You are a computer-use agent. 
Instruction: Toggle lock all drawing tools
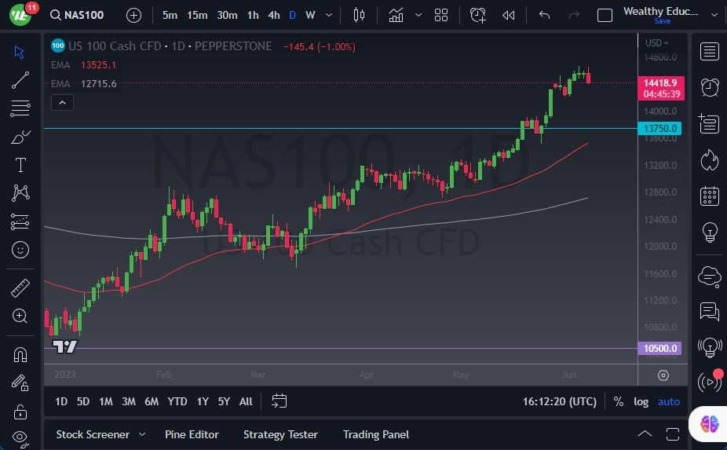[x=20, y=412]
